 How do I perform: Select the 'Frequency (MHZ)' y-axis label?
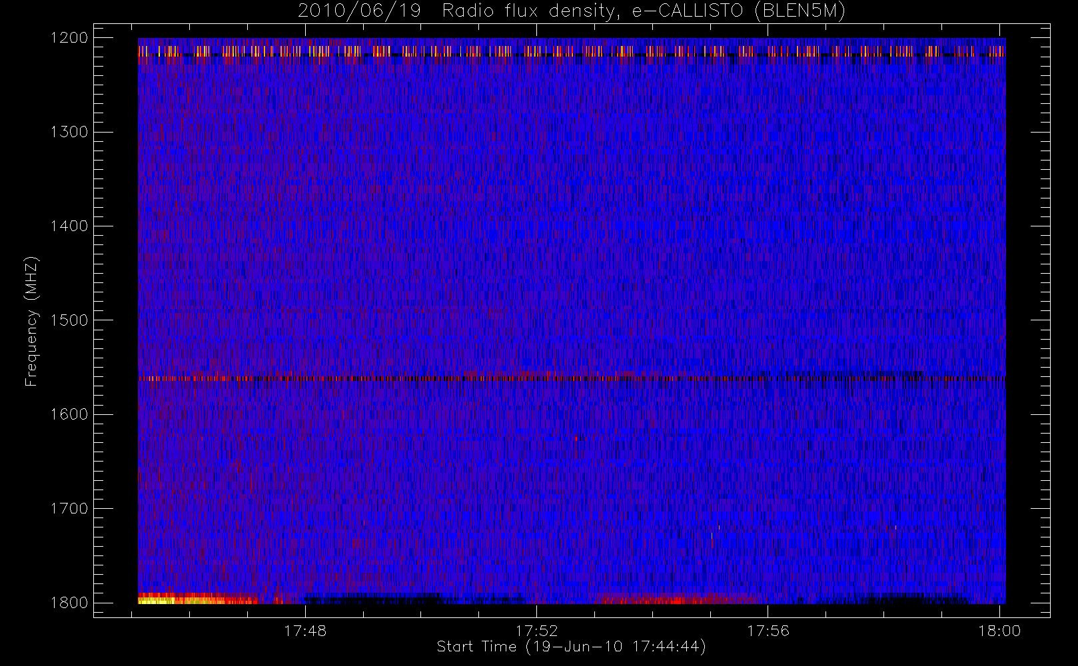coord(31,322)
